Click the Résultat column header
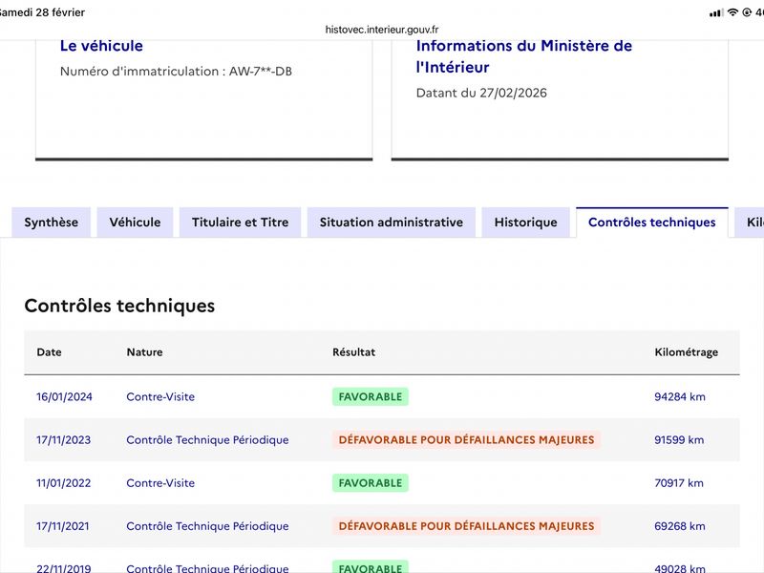The image size is (764, 573). pyautogui.click(x=353, y=352)
